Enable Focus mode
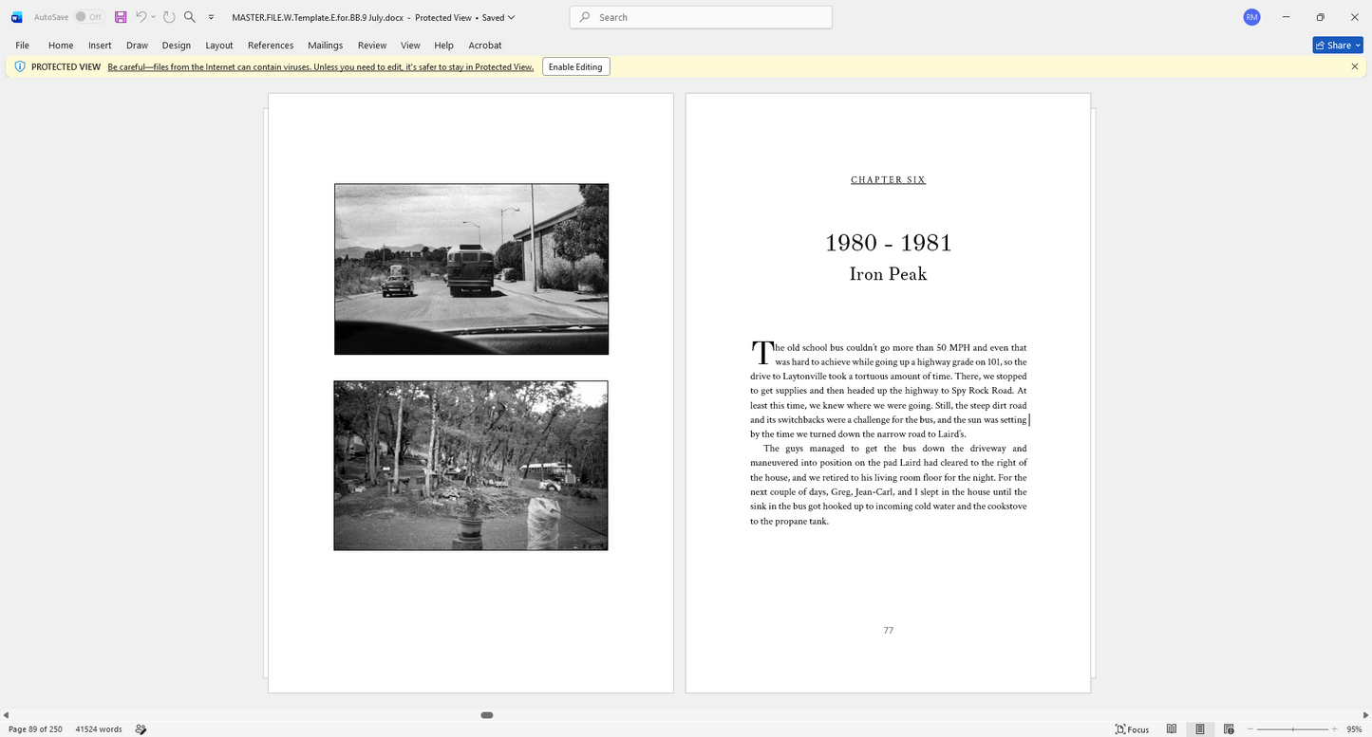 [x=1132, y=729]
